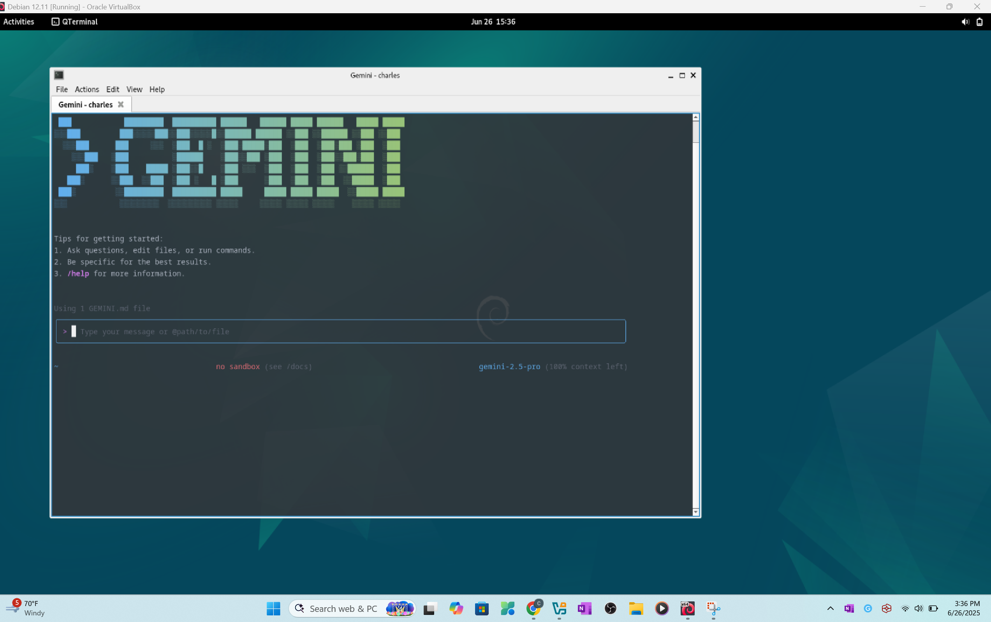Open GNOME Activities overview

click(x=19, y=22)
